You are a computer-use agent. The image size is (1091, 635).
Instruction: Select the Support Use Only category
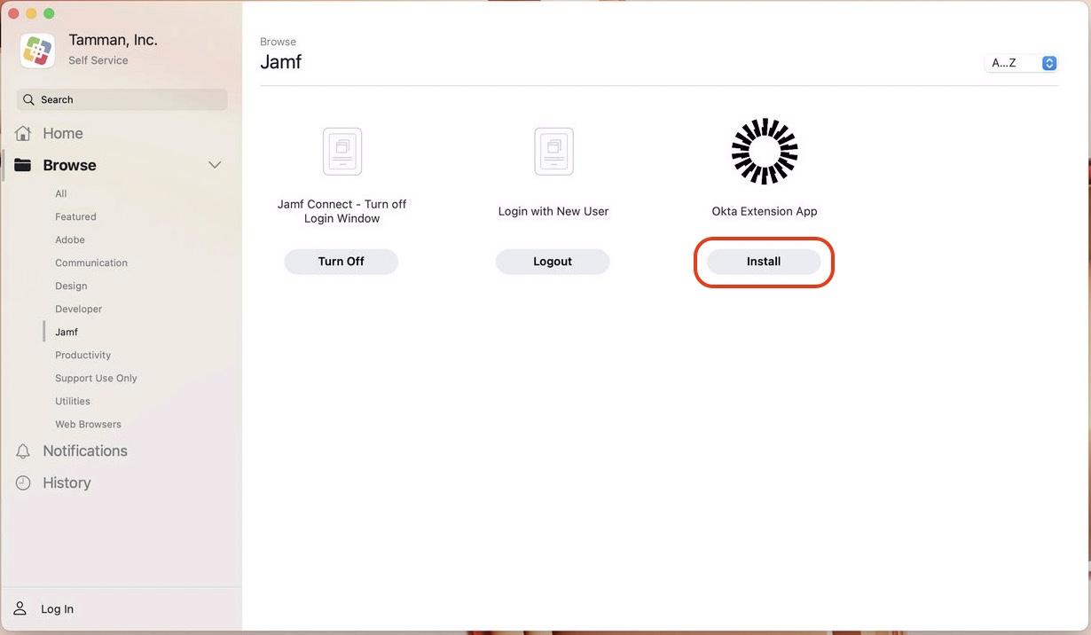(96, 378)
